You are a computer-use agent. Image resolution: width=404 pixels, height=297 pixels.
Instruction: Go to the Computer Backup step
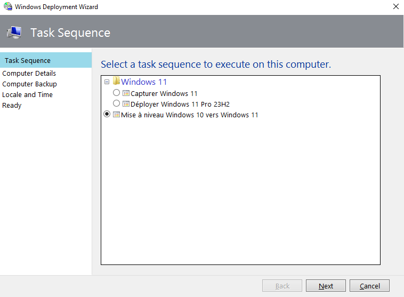29,84
